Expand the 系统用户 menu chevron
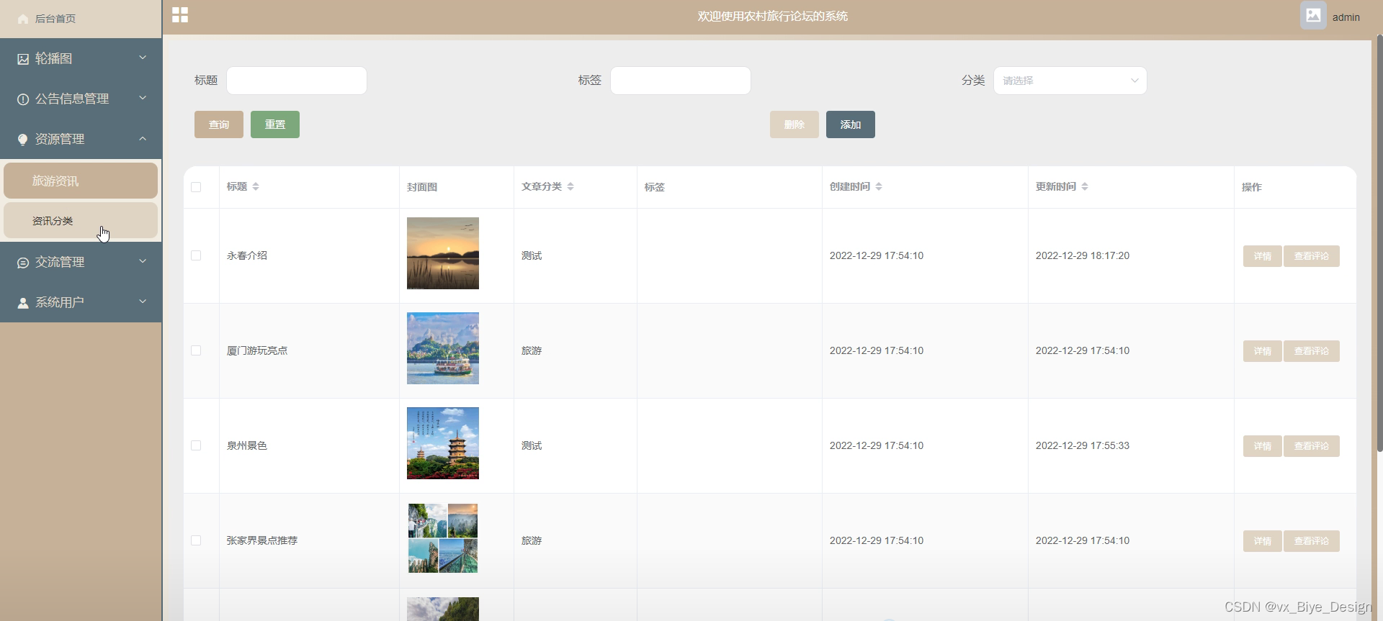 coord(143,302)
